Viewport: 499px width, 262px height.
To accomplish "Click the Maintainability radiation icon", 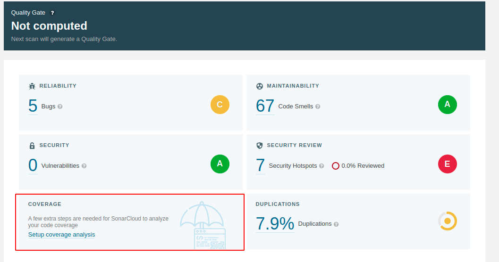I will (x=259, y=86).
